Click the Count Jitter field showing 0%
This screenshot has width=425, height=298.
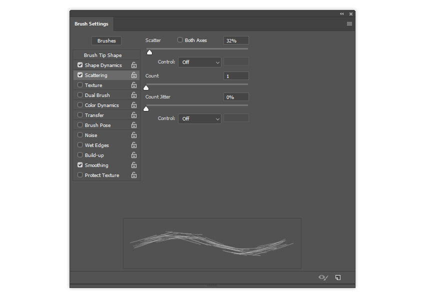click(x=236, y=97)
